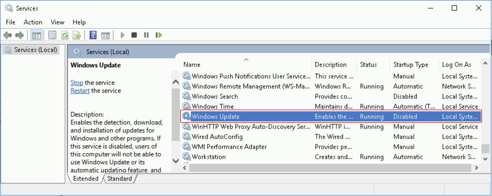Click gear icon of Windows Push Notifications row
Image resolution: width=492 pixels, height=196 pixels.
187,76
